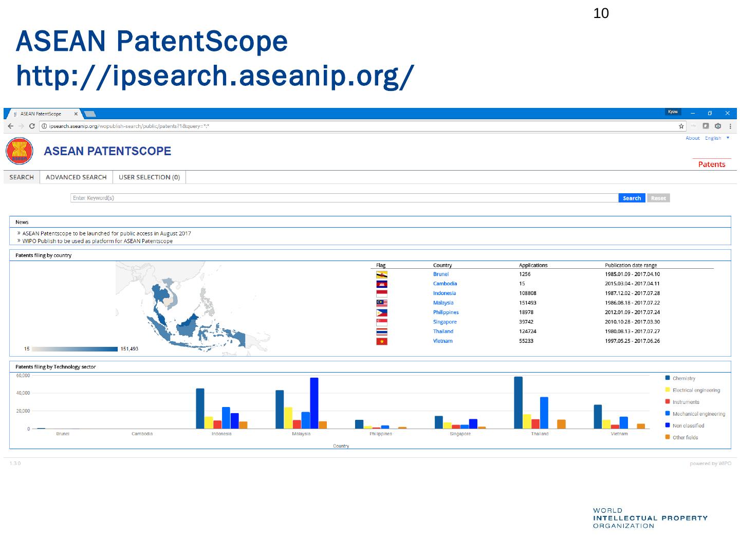Click the browser back arrow
The width and height of the screenshot is (740, 555).
pyautogui.click(x=11, y=126)
